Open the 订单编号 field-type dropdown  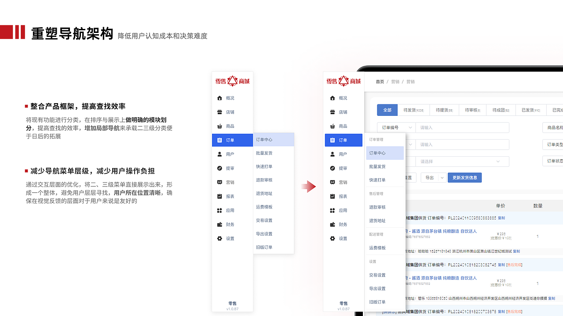396,128
